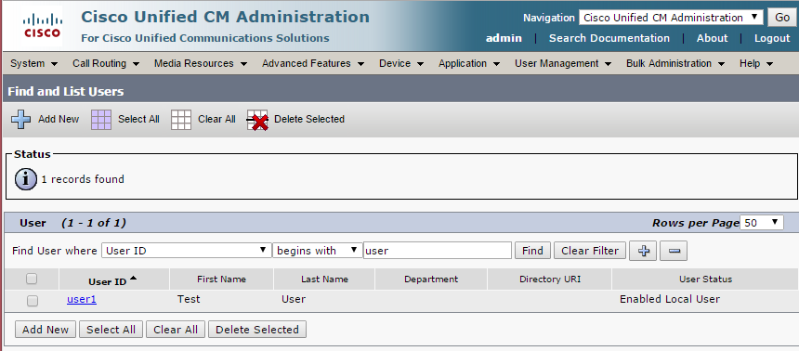
Task: Click the '1 records found' status text
Action: point(83,179)
